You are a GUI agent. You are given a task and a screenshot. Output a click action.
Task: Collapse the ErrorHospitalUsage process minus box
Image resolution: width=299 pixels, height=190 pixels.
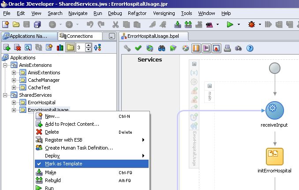pos(194,64)
